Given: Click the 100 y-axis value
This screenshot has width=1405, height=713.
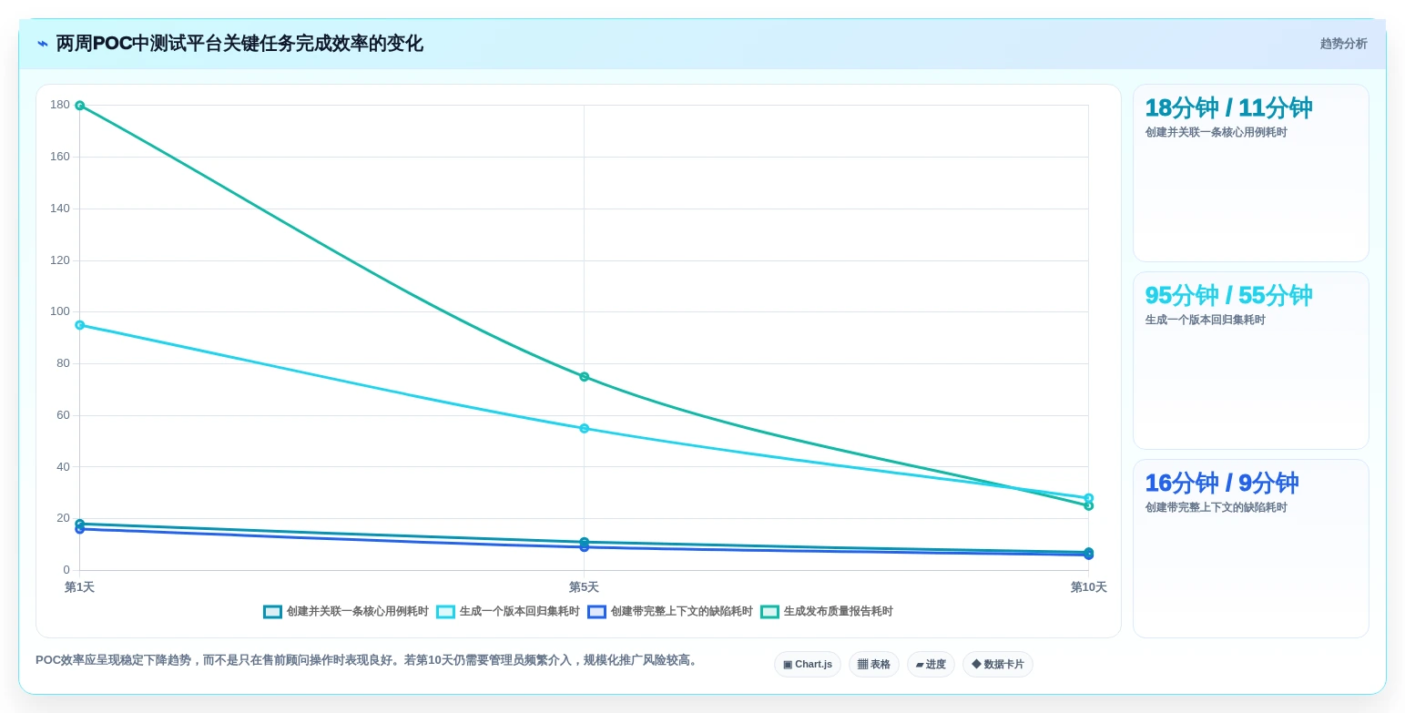Looking at the screenshot, I should (60, 311).
